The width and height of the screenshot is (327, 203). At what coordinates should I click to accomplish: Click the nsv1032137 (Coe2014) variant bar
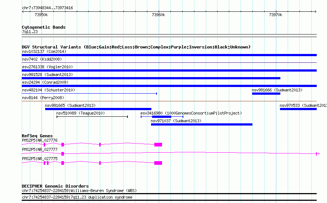coord(169,55)
